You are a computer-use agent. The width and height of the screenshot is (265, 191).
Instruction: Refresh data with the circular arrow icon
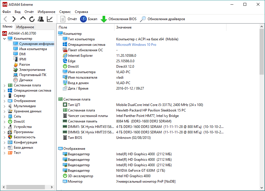tap(32, 19)
